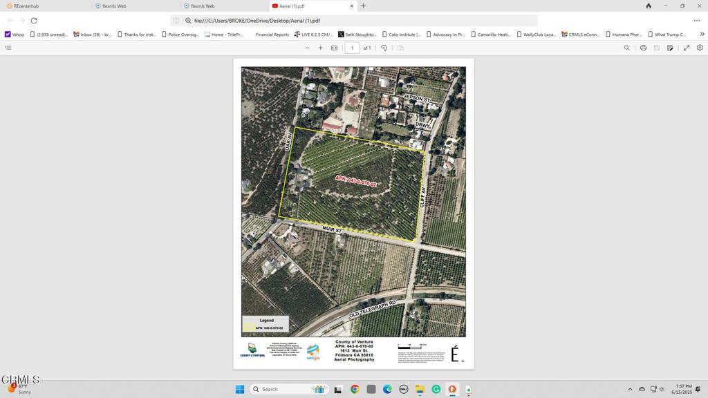This screenshot has height=398, width=708.
Task: Reload the current page
Action: click(34, 21)
